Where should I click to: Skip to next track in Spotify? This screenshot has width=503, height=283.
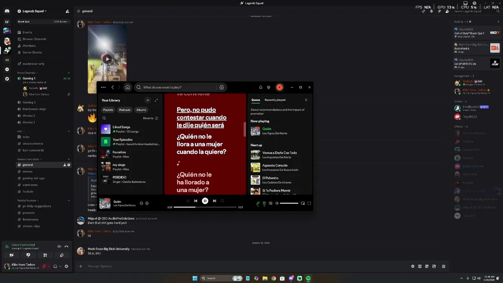coord(215,201)
